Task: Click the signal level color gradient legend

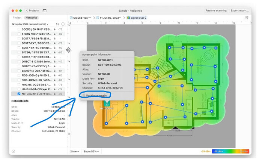Action: click(x=230, y=151)
